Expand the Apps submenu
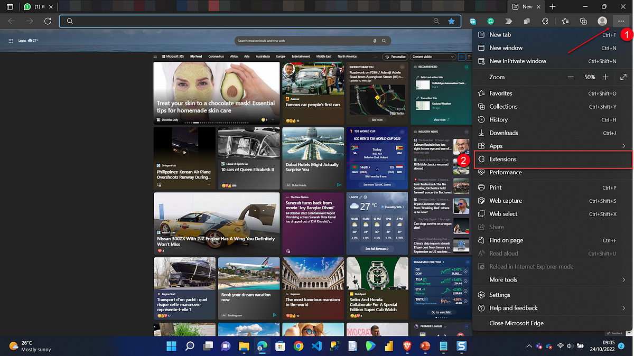 [552, 146]
